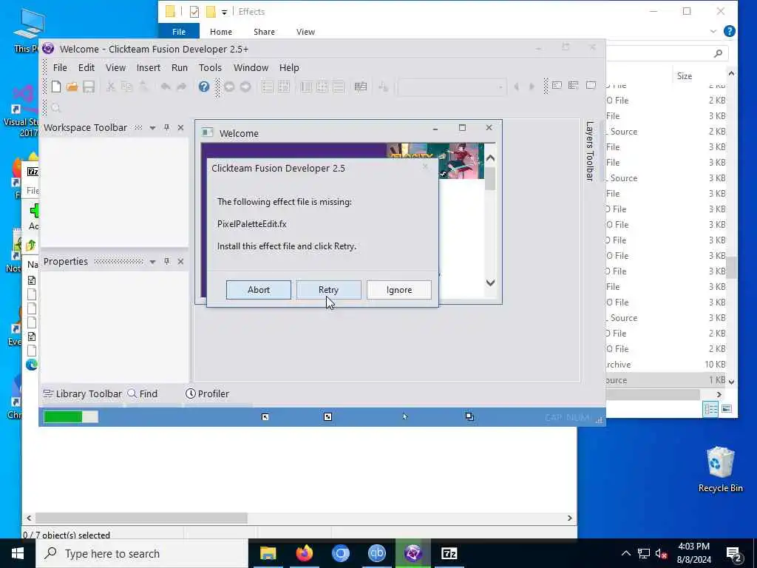The image size is (757, 568).
Task: Open the Tools menu
Action: click(210, 67)
